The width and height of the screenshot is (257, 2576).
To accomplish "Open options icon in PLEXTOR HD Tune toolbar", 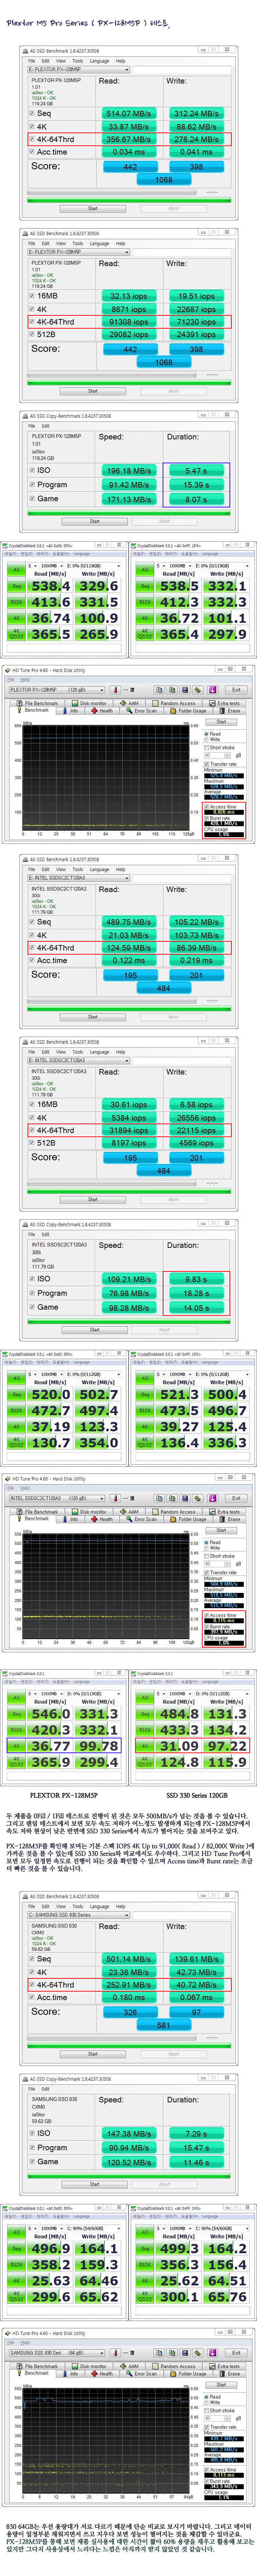I will tap(198, 690).
